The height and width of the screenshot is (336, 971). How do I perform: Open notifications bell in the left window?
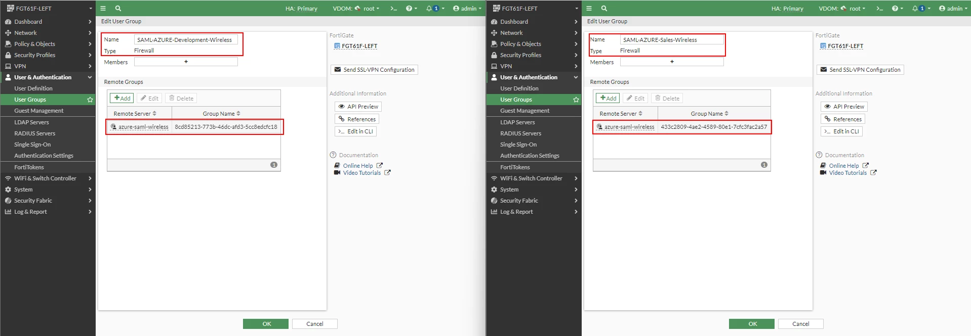click(435, 8)
